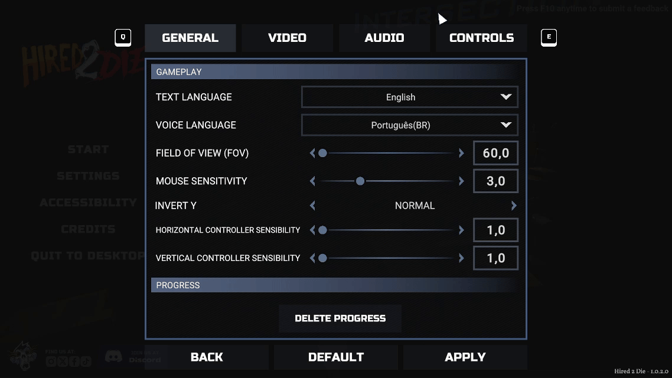This screenshot has height=378, width=672.
Task: Click the "MOUSE SENSITIVITY" label
Action: point(201,181)
